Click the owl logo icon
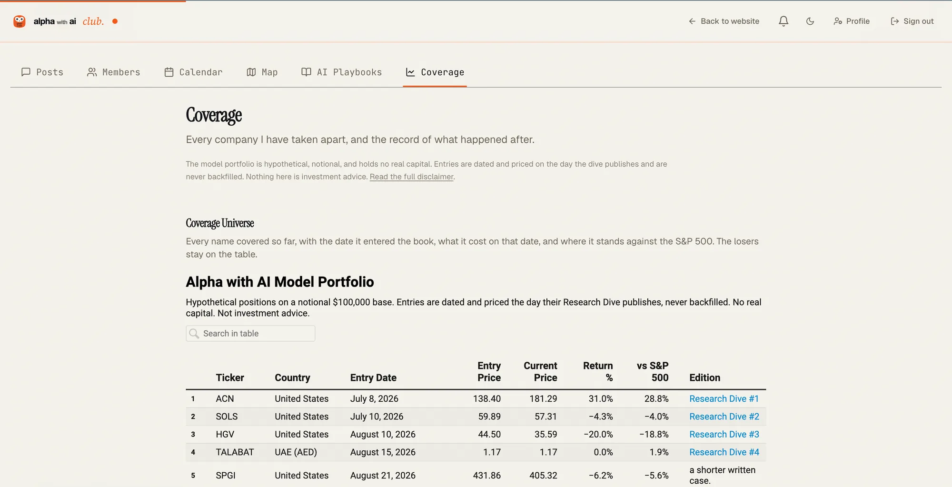 [x=19, y=21]
